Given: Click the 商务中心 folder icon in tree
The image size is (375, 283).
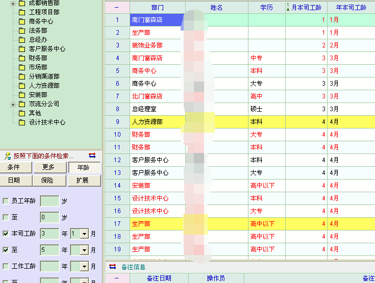Looking at the screenshot, I should pos(22,21).
